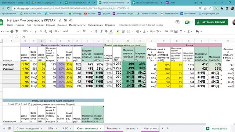Open the font size dropdown

coord(87,31)
